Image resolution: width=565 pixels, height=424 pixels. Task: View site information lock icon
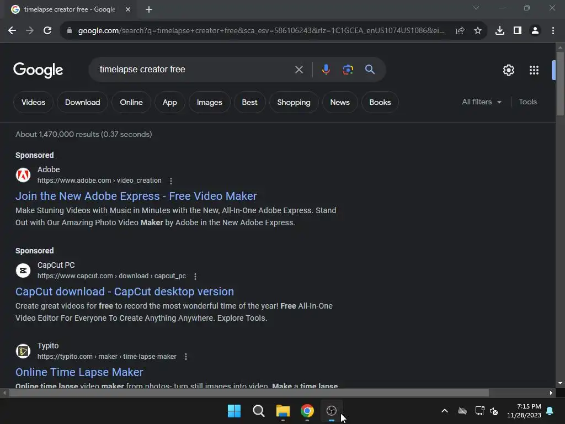70,31
